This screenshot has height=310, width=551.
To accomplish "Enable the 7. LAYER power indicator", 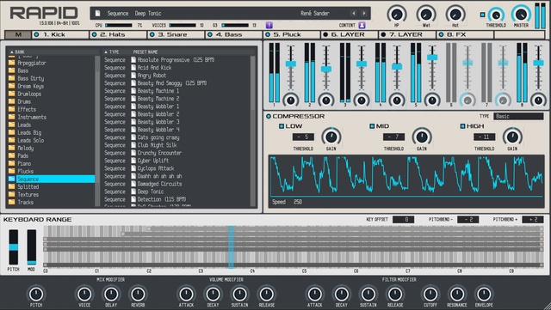I will coord(383,34).
